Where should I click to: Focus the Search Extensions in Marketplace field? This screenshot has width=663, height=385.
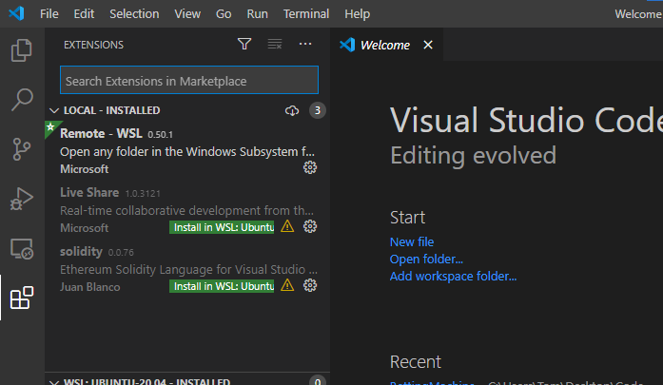click(189, 80)
